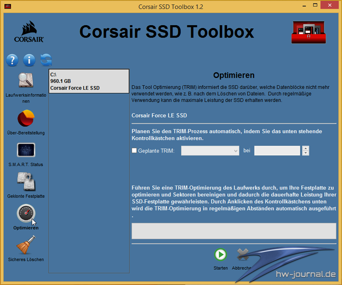Click the green Starten play icon
Screen dimensions: 342x285
click(x=221, y=255)
